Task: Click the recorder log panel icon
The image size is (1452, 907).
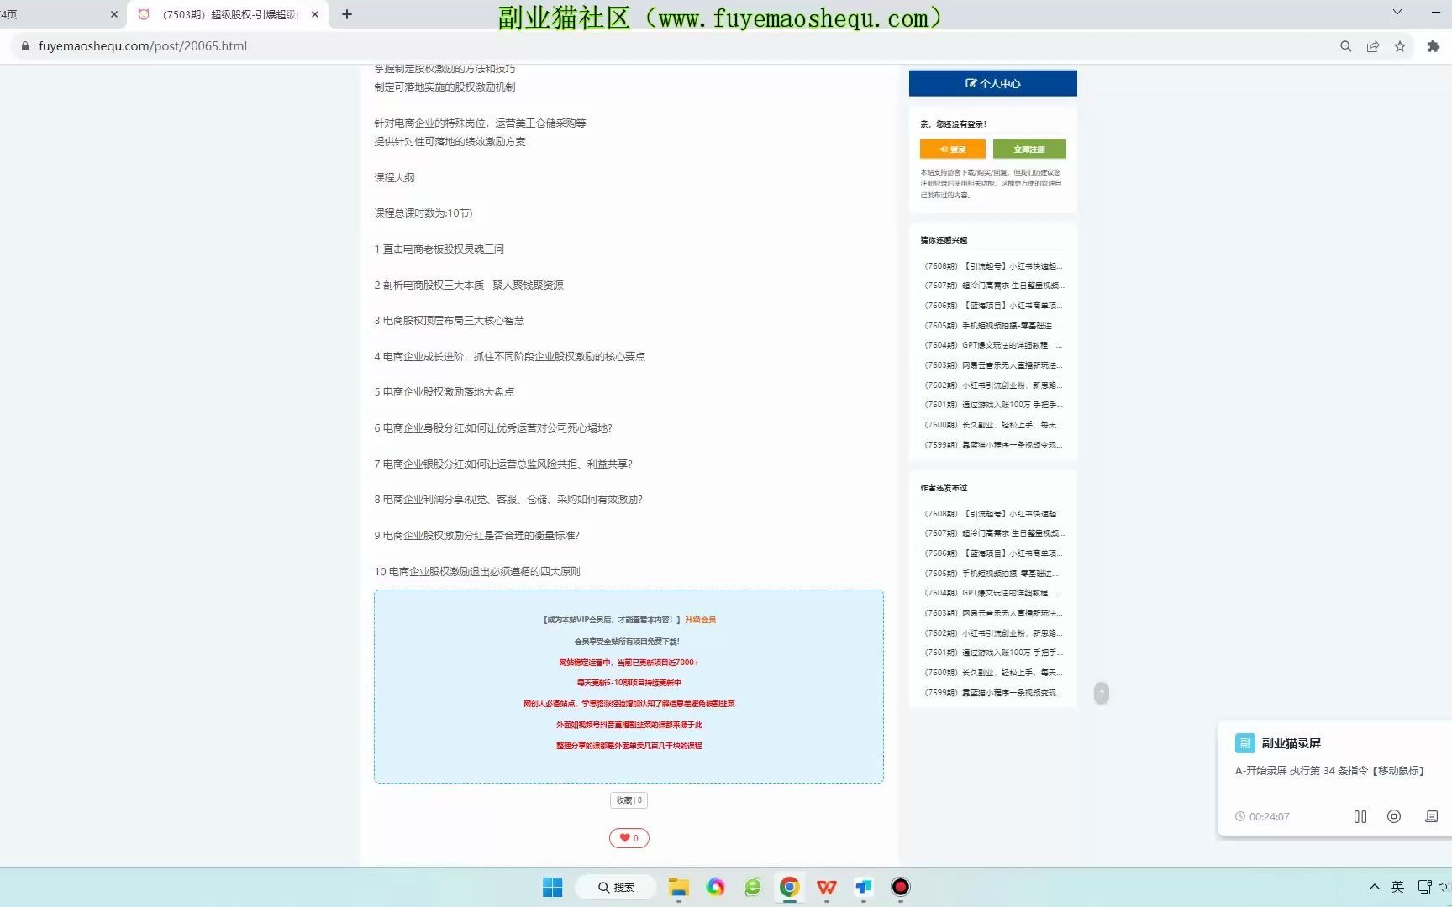Action: [x=1432, y=816]
